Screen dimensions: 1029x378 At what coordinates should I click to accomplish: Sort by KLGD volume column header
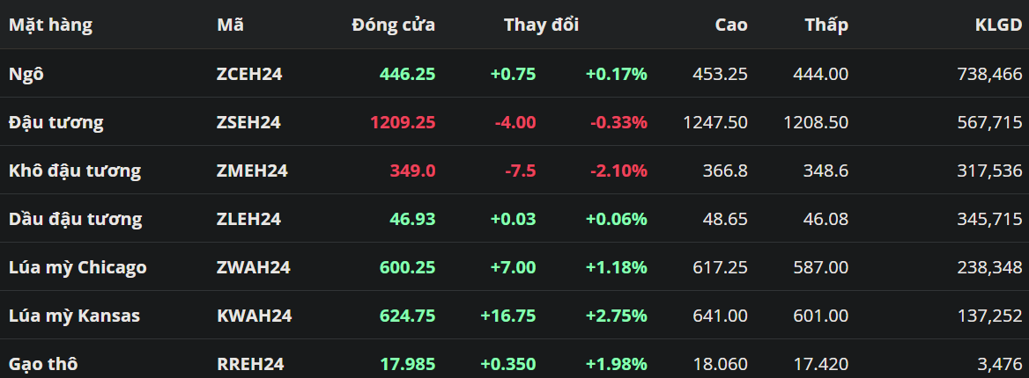(998, 25)
